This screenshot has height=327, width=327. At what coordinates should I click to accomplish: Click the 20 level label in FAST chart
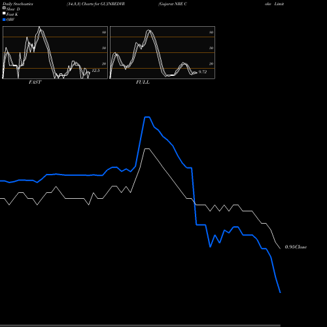tap(104, 63)
